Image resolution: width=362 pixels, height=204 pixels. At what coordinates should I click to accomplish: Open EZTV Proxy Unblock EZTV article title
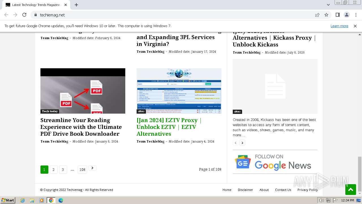click(169, 127)
